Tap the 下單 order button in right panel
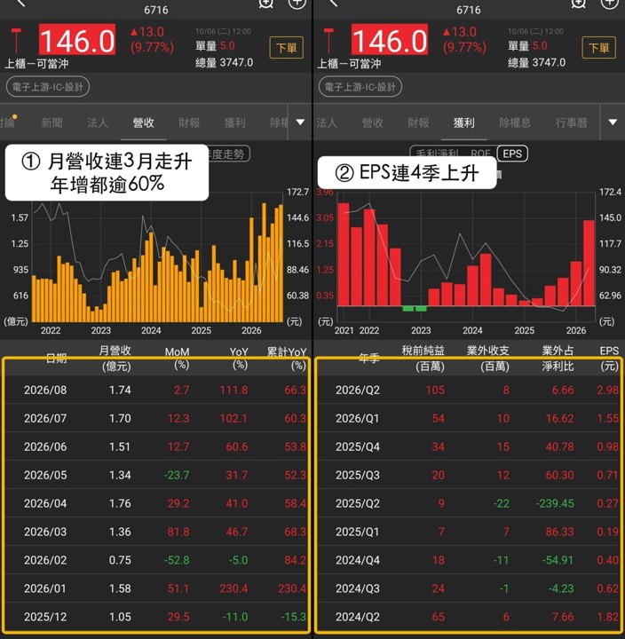 [x=598, y=48]
